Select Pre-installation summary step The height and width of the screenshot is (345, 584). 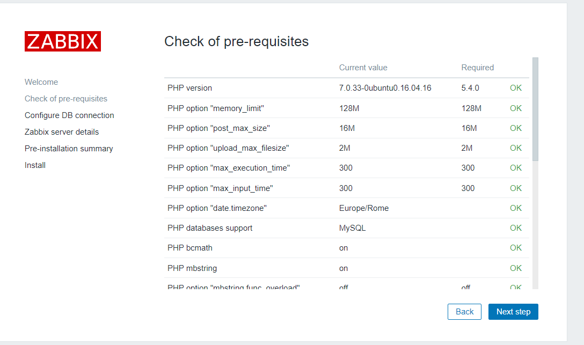pyautogui.click(x=69, y=149)
